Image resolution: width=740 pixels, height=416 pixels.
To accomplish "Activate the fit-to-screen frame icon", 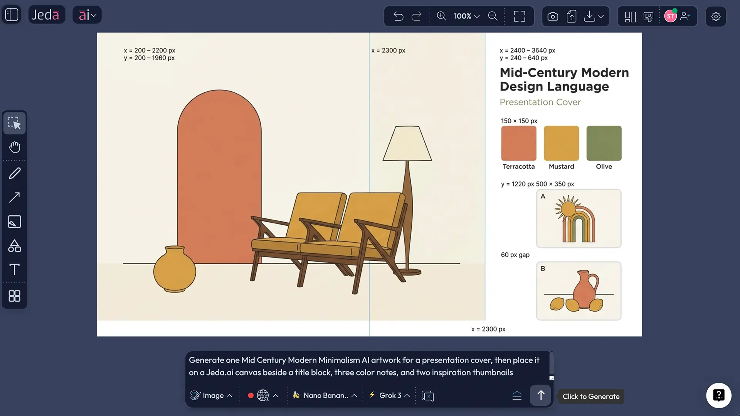I will tap(520, 16).
